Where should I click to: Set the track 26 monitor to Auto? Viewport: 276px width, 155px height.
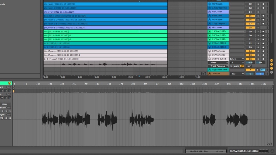(236, 66)
